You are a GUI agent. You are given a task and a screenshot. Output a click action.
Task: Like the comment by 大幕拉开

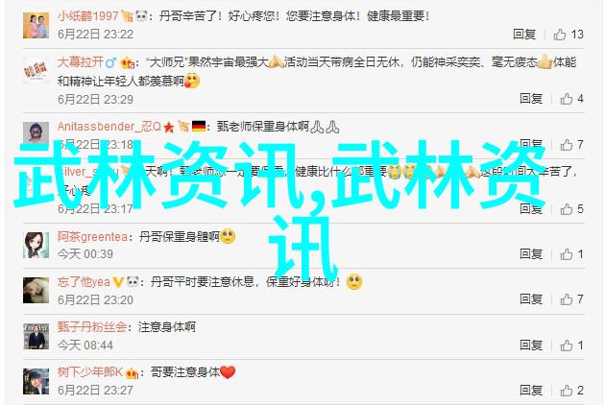pos(571,99)
